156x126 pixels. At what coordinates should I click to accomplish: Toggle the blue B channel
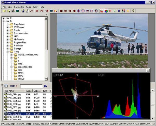(x=119, y=11)
